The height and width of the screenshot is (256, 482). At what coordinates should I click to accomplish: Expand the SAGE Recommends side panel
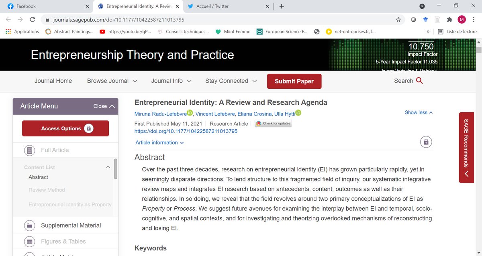pyautogui.click(x=466, y=148)
